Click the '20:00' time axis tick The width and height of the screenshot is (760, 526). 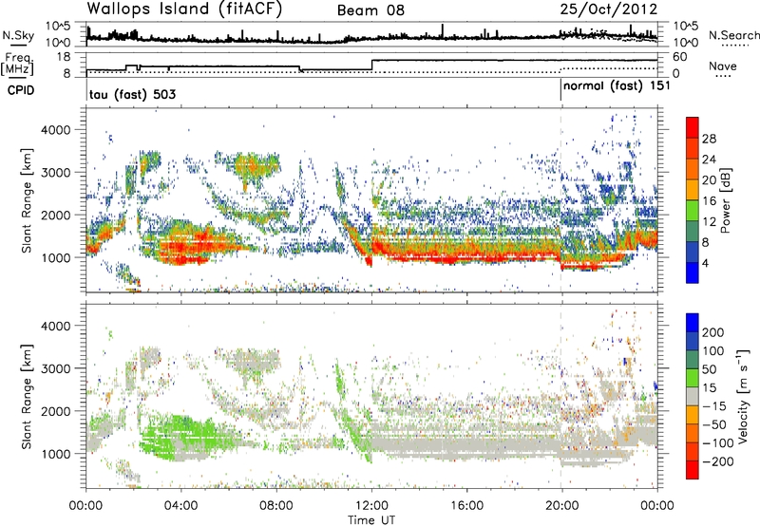[562, 506]
